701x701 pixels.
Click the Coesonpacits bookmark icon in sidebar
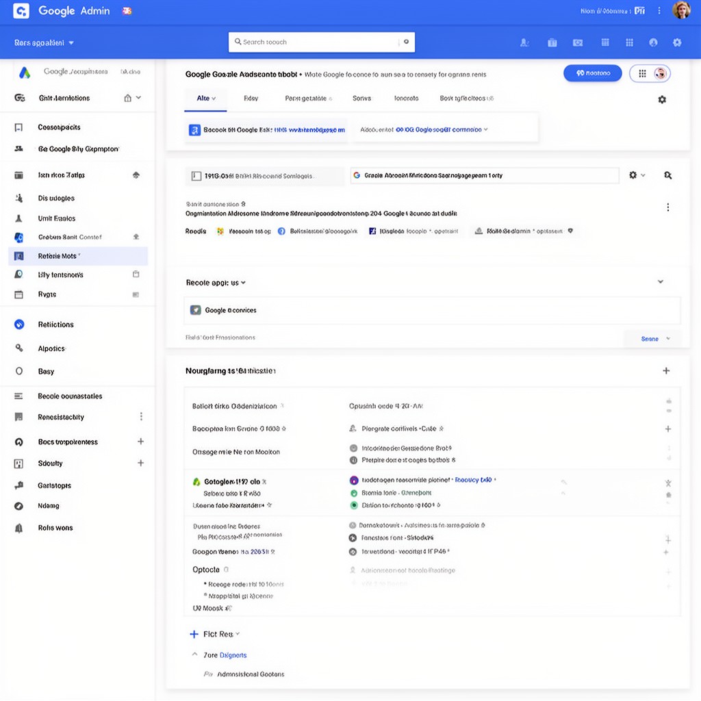coord(18,127)
